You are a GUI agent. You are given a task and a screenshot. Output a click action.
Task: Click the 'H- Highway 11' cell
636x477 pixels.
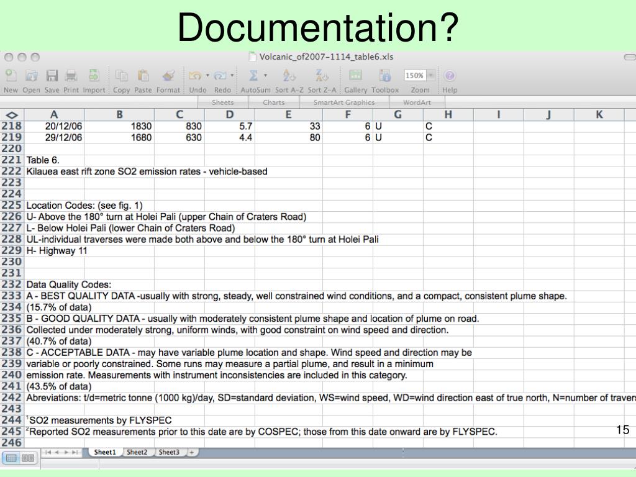tap(57, 251)
